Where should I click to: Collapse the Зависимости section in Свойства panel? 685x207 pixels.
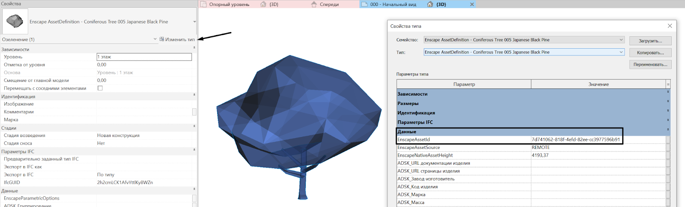click(194, 48)
